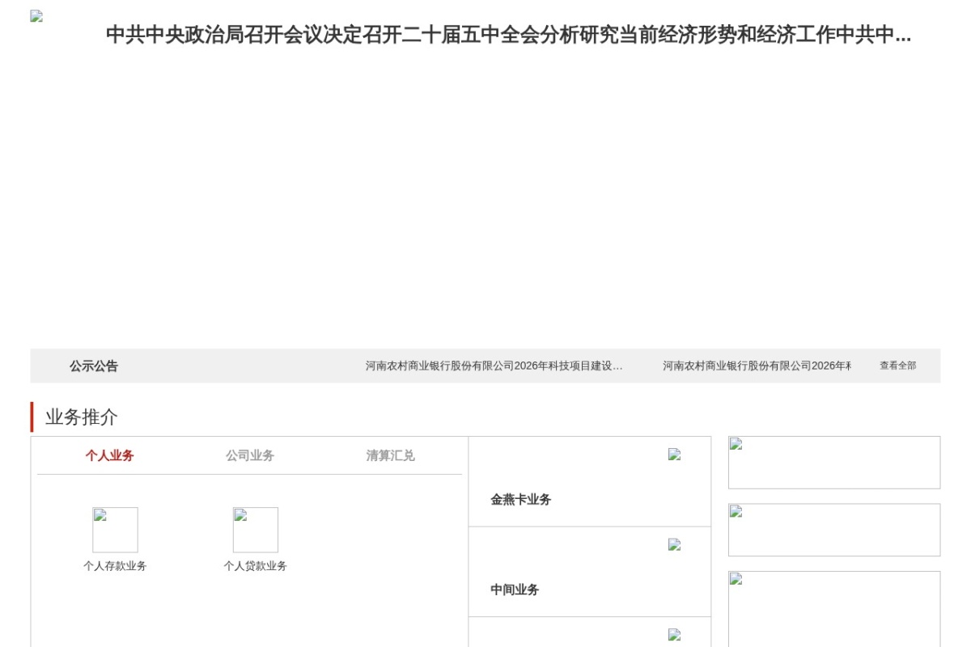The height and width of the screenshot is (647, 971).
Task: Open the third right sidebar banner image
Action: [x=834, y=609]
